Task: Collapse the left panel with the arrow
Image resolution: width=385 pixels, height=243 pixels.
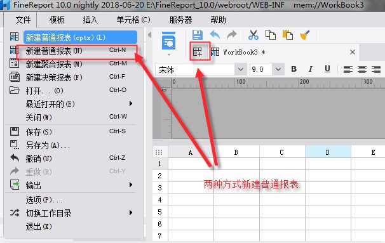Action: point(149,35)
